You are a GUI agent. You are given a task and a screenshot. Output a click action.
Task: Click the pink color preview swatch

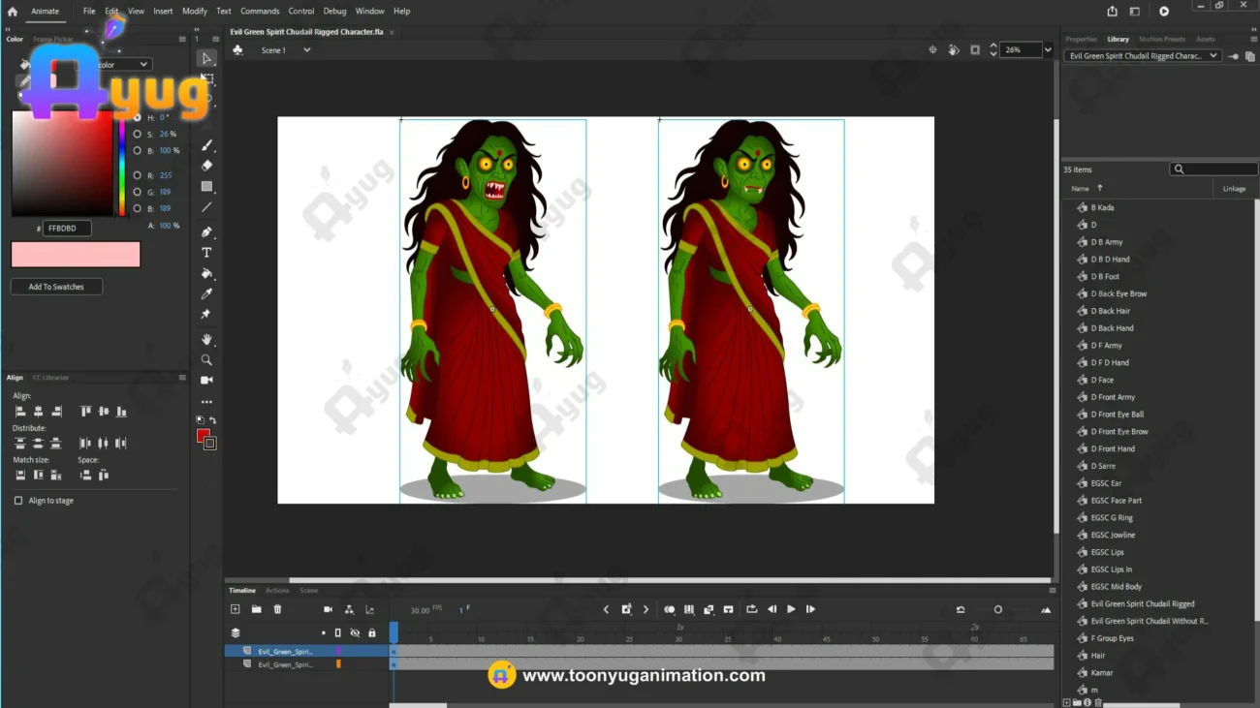[76, 254]
